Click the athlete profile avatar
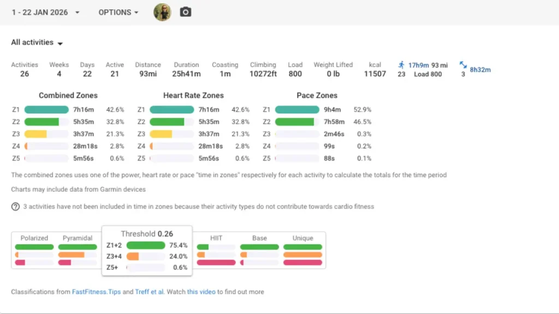Image resolution: width=559 pixels, height=314 pixels. [162, 12]
